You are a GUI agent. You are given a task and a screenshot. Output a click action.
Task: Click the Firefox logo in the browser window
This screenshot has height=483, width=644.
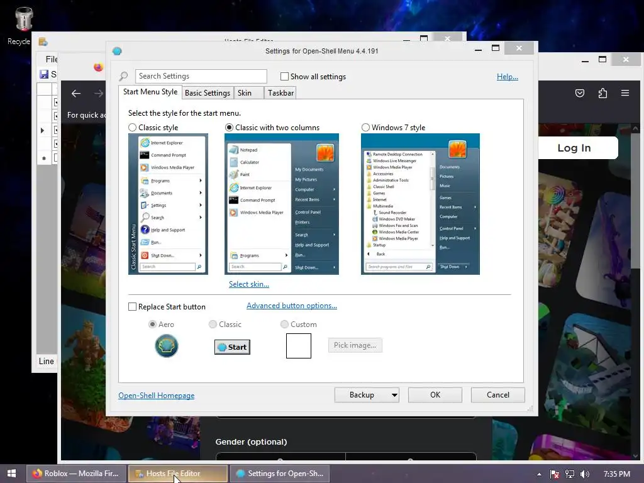[x=98, y=67]
